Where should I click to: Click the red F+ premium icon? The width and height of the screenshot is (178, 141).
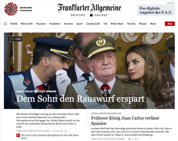pyautogui.click(x=18, y=135)
